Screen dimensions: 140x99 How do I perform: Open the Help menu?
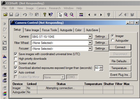(79, 8)
